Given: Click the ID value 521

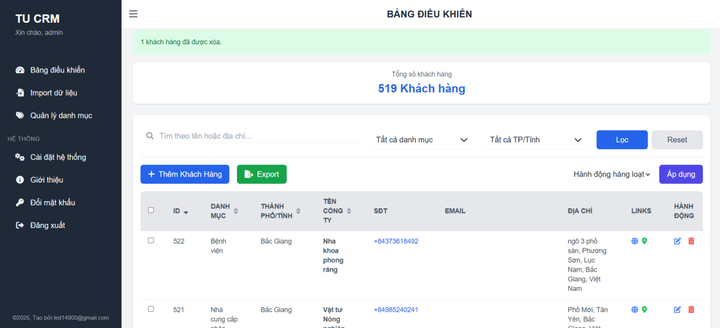Looking at the screenshot, I should click(179, 310).
